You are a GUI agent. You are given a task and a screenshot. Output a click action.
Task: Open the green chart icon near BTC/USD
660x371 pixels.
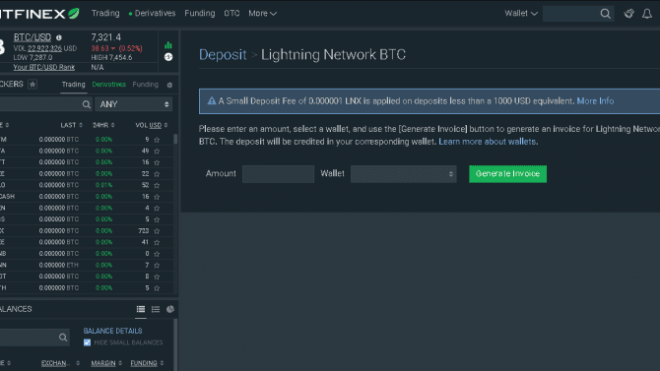(168, 45)
